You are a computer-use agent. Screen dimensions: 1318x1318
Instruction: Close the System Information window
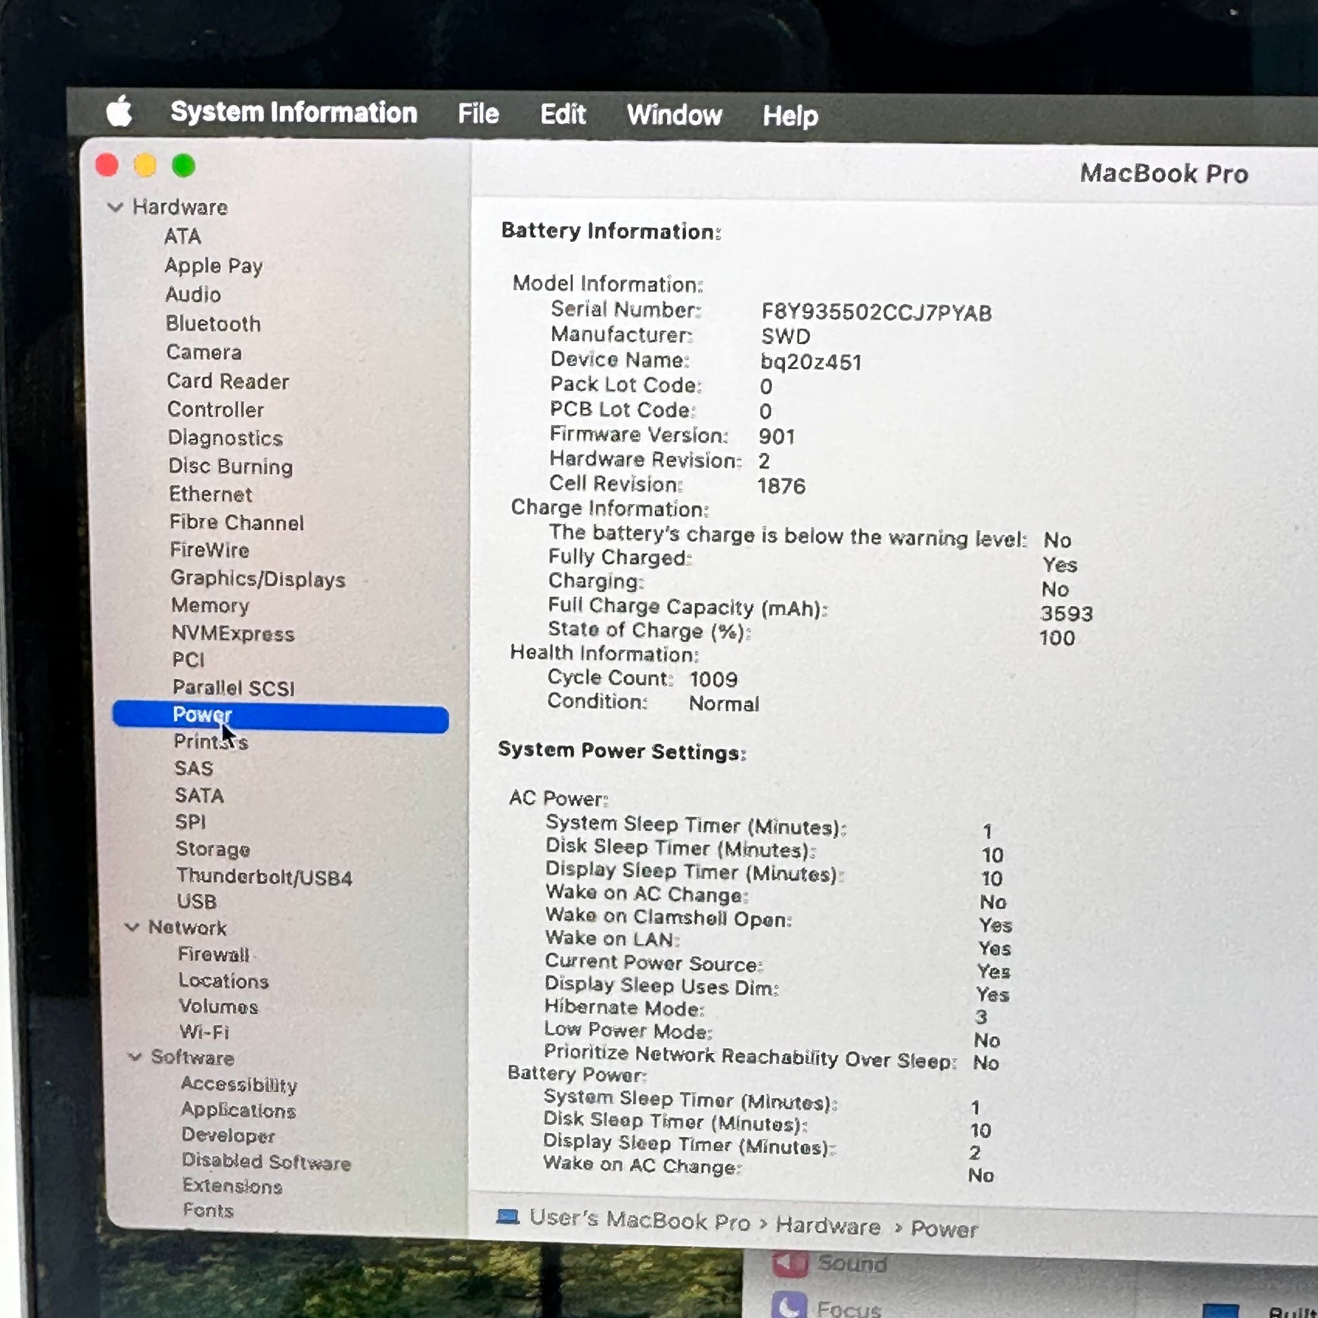(x=107, y=165)
